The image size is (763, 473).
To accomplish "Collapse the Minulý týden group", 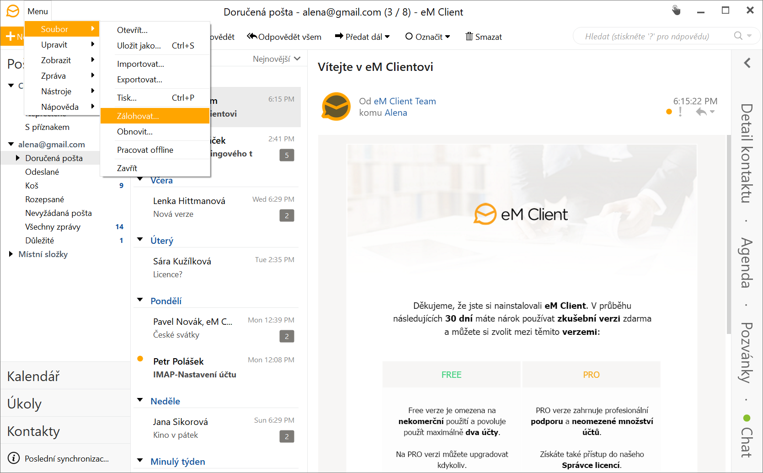I will coord(140,460).
